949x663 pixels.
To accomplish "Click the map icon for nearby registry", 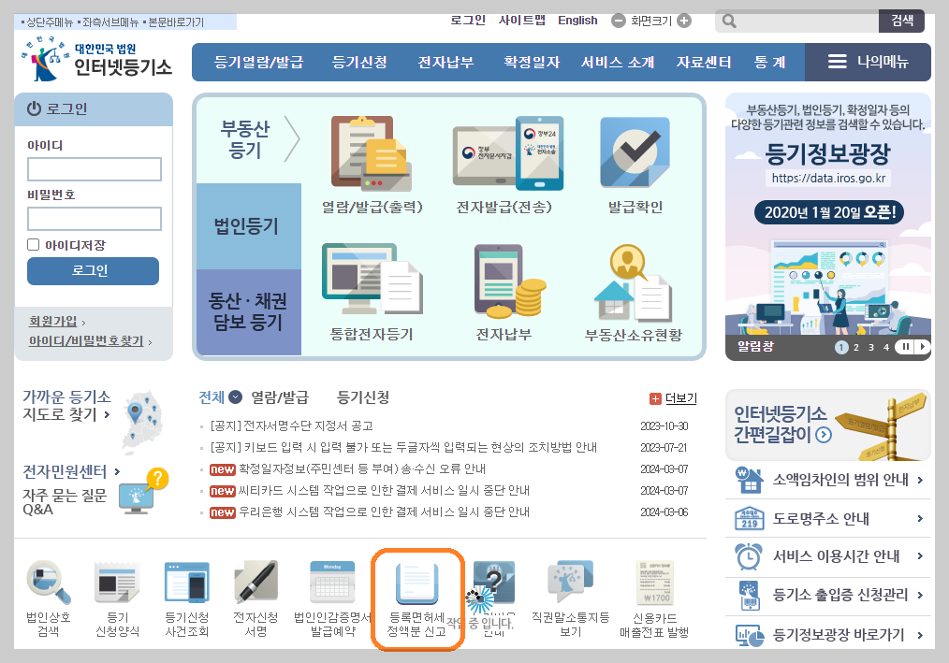I will [x=143, y=423].
